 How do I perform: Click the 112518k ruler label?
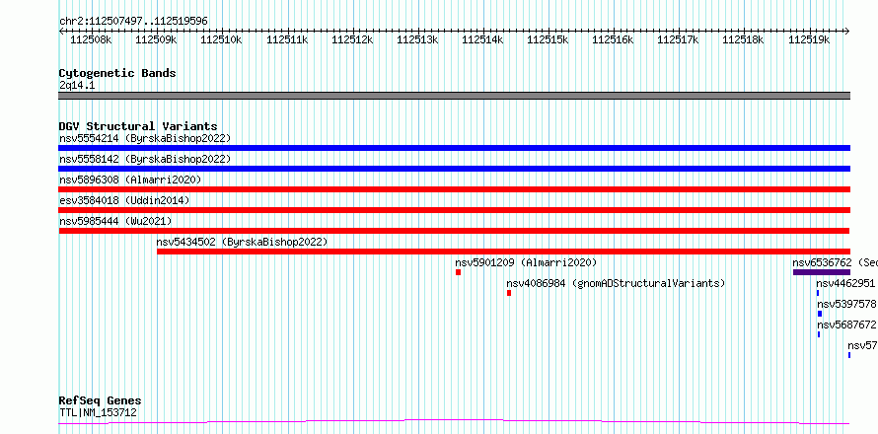click(743, 39)
